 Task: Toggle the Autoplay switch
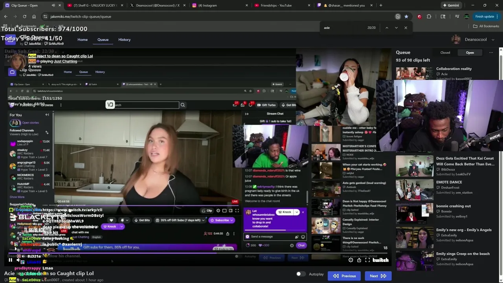click(300, 274)
